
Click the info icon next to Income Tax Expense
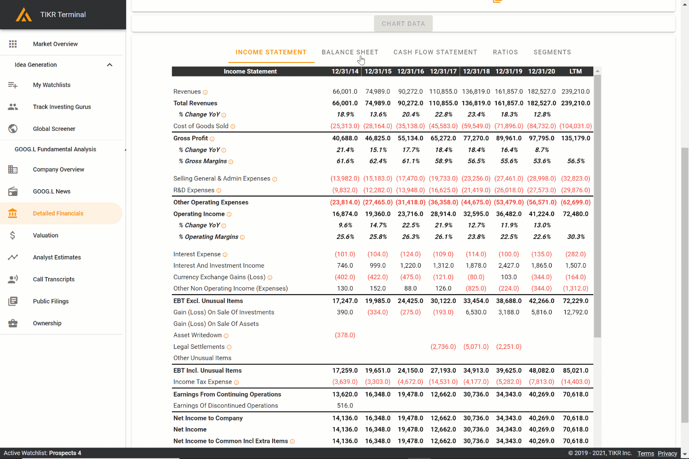click(x=236, y=382)
